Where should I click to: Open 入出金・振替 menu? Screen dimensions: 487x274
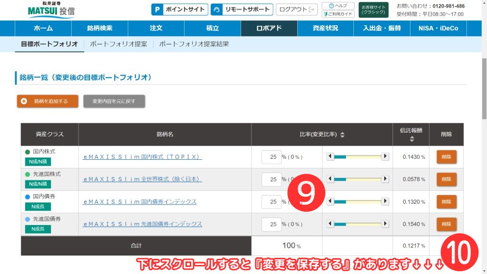tap(382, 28)
